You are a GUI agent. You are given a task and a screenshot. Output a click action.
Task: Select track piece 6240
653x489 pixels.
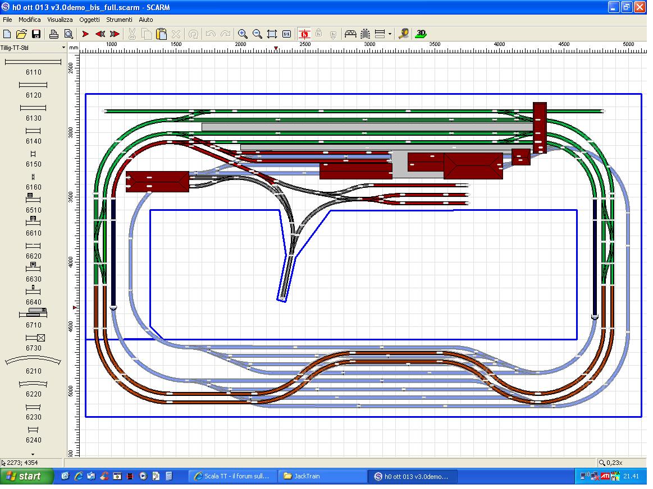pos(33,435)
